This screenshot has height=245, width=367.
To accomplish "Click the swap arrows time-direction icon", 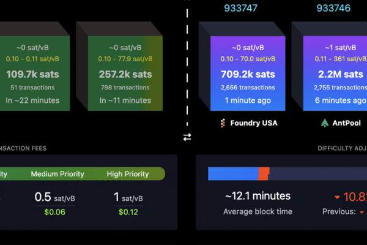I will (187, 137).
